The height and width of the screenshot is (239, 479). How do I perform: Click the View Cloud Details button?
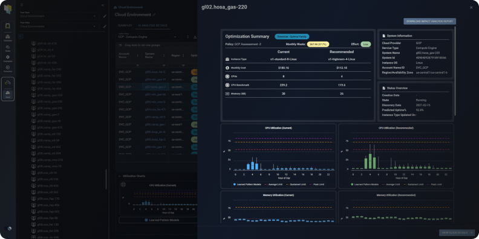coord(457,232)
